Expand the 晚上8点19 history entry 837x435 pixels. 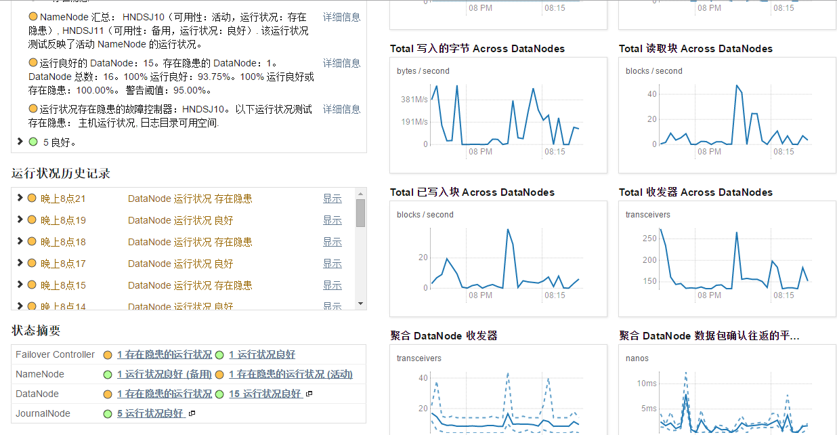pos(20,220)
